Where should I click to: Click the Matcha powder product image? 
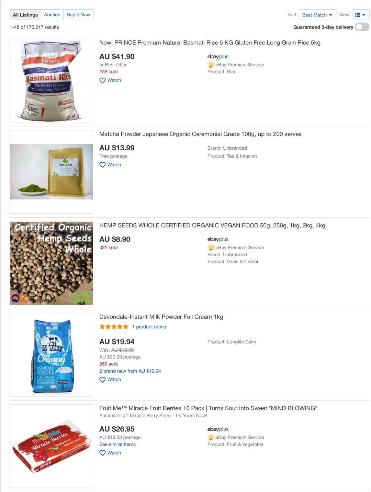click(x=51, y=172)
